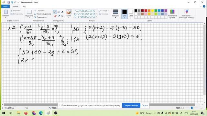Choose the triangle shape
This screenshot has height=116, width=207.
tap(94, 11)
